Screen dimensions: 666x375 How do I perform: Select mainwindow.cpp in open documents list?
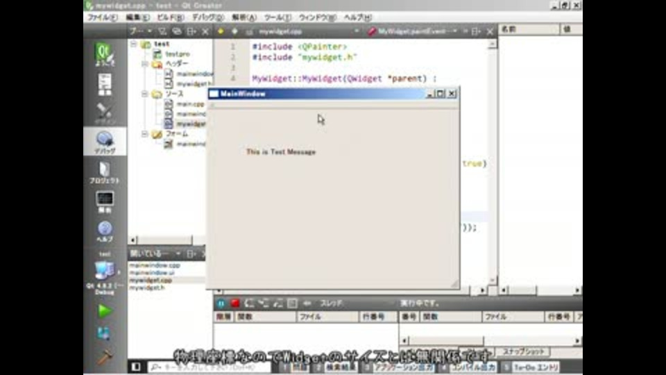tap(155, 265)
